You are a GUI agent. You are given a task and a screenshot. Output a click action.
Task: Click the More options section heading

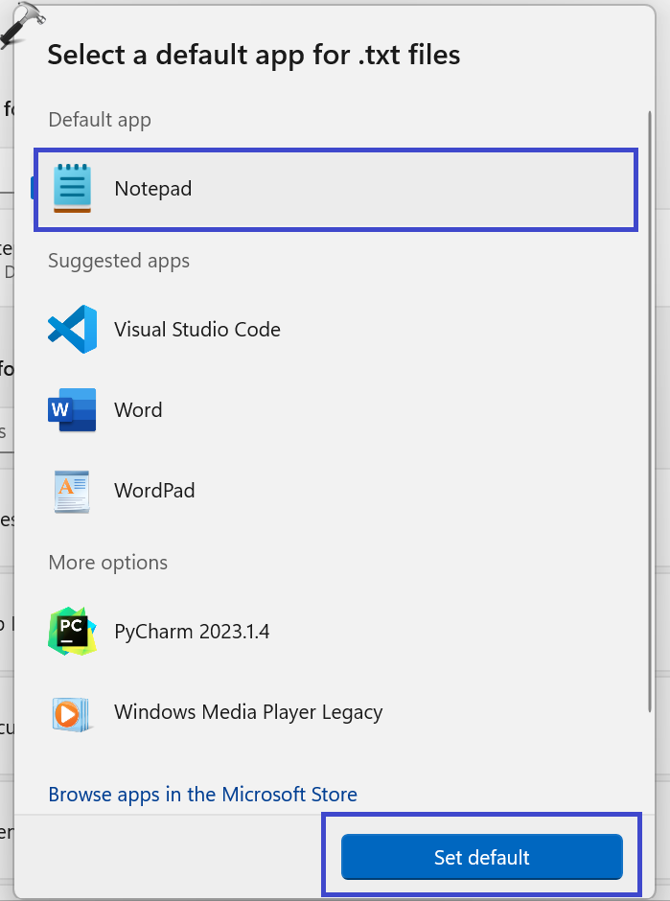[x=107, y=563]
